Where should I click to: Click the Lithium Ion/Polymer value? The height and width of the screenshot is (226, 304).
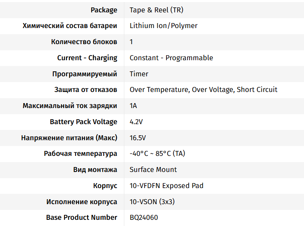[x=163, y=26]
